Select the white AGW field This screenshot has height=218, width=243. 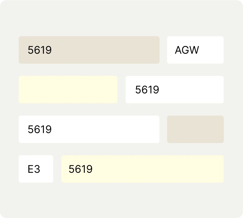click(195, 50)
